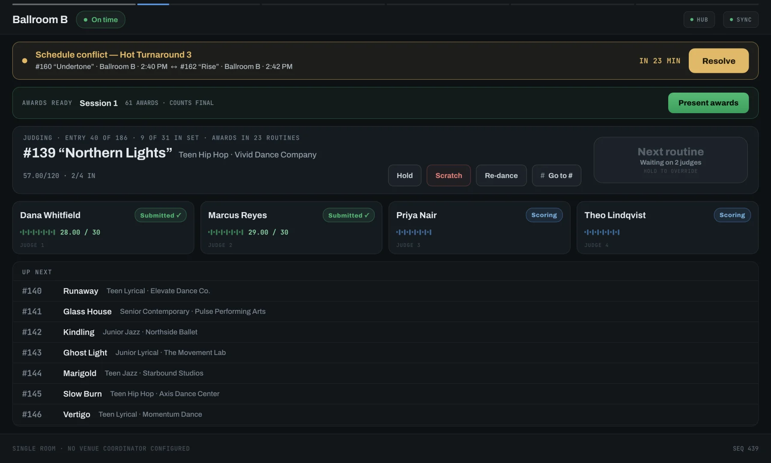The height and width of the screenshot is (463, 771).
Task: Click the #160 Undertone conflict detail line
Action: [x=164, y=66]
